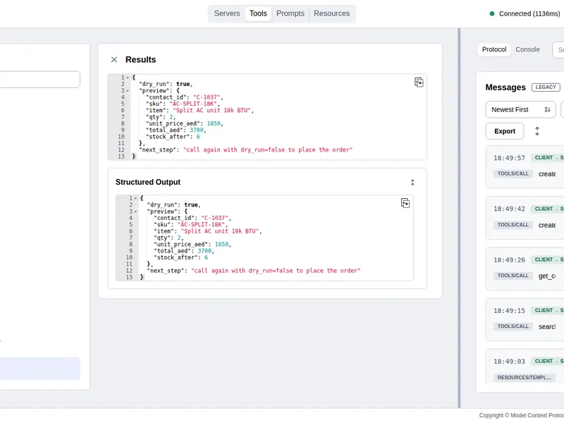Copy the Results JSON using the copy icon
The width and height of the screenshot is (564, 423).
[419, 82]
